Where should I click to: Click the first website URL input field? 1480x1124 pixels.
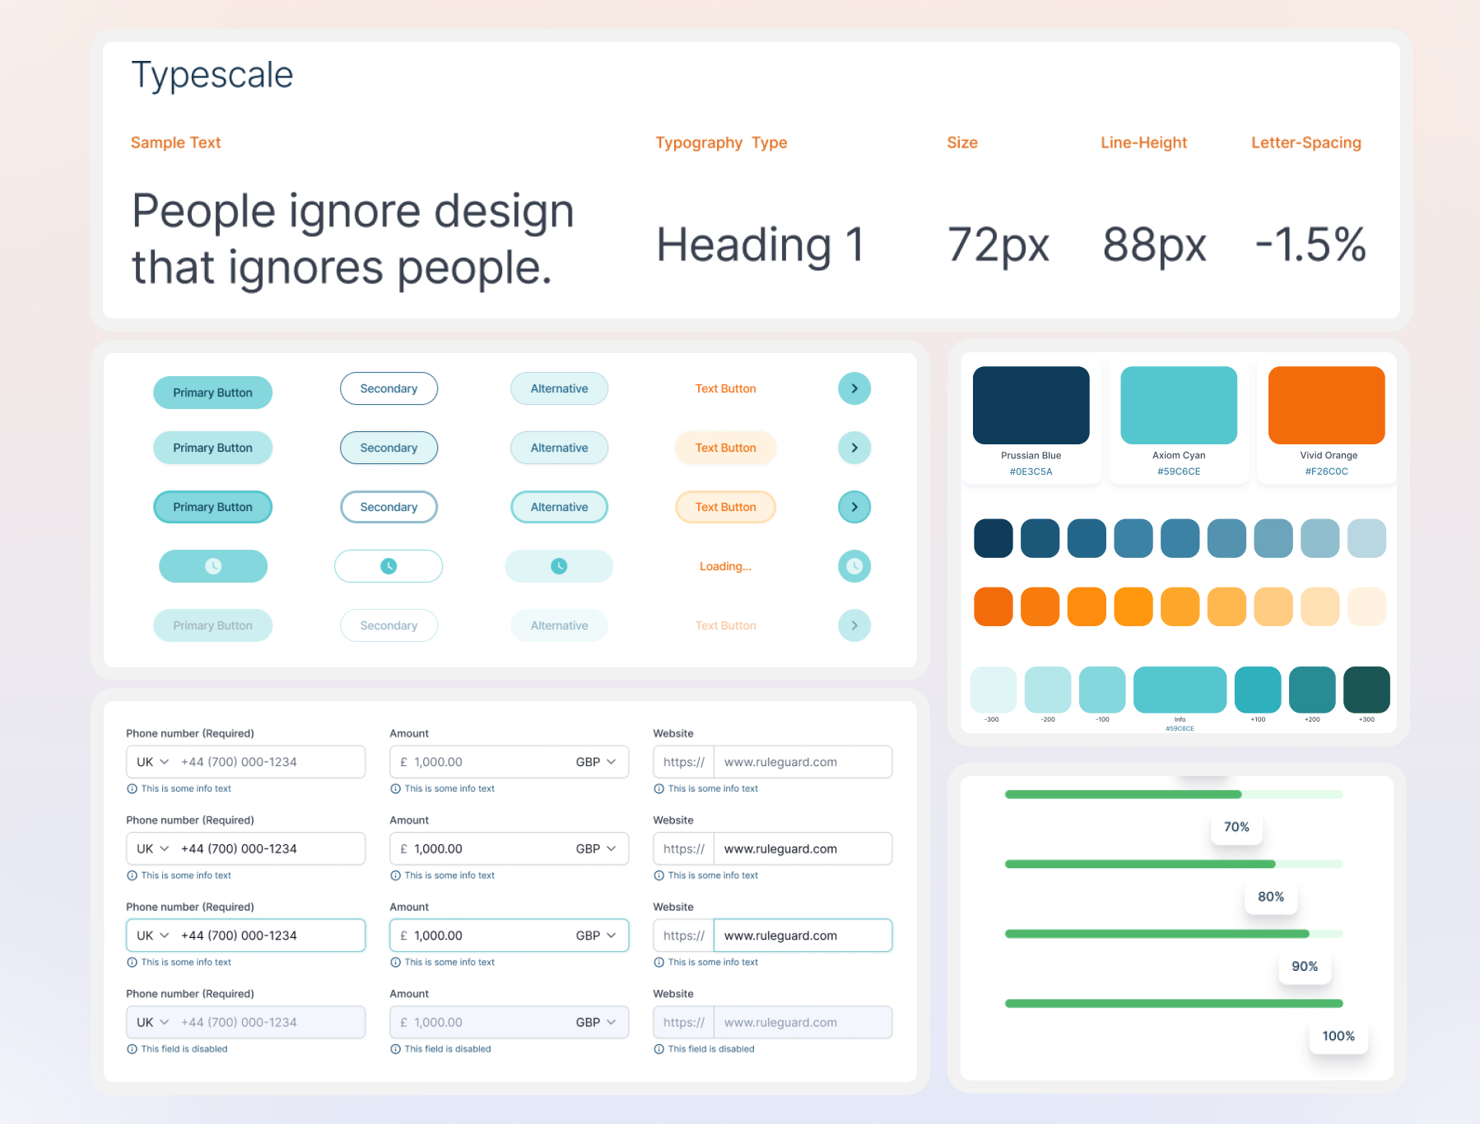click(773, 762)
